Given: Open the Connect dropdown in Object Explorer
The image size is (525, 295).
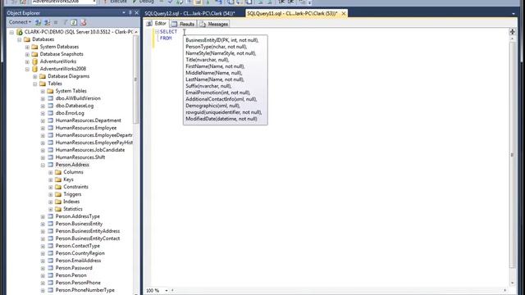Looking at the screenshot, I should [x=20, y=22].
